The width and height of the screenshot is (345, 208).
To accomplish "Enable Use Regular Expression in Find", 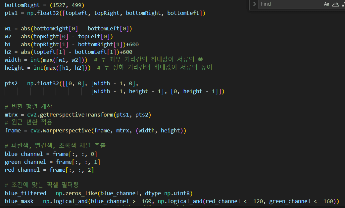I will [x=343, y=4].
